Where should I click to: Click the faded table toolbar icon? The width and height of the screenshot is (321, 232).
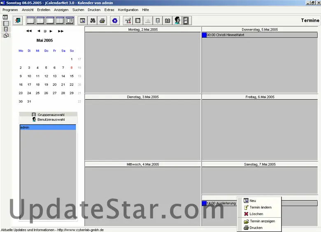[148, 21]
